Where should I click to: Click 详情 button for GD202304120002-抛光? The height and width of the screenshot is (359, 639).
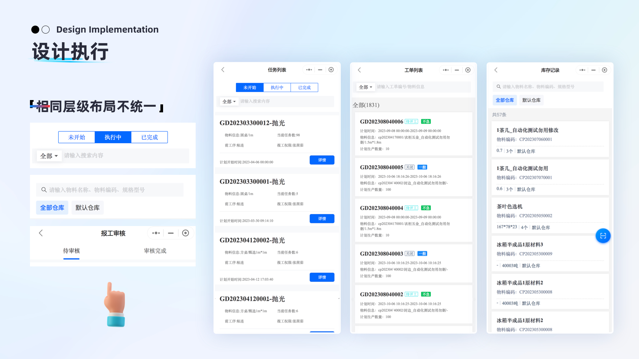[322, 277]
